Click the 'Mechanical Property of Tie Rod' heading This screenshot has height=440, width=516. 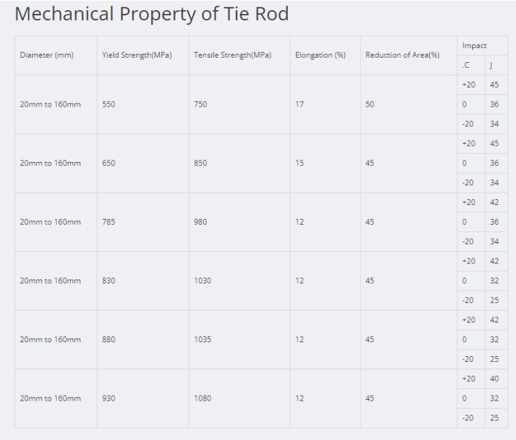pos(152,15)
